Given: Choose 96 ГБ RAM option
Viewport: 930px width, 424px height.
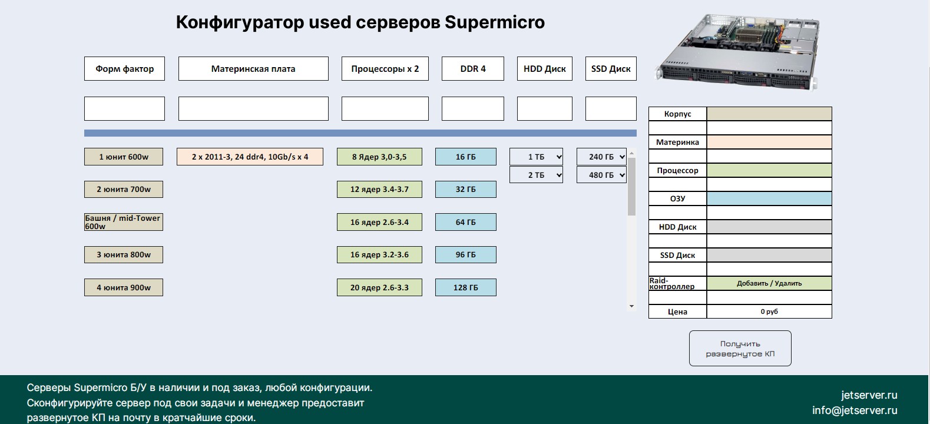Looking at the screenshot, I should pyautogui.click(x=466, y=254).
